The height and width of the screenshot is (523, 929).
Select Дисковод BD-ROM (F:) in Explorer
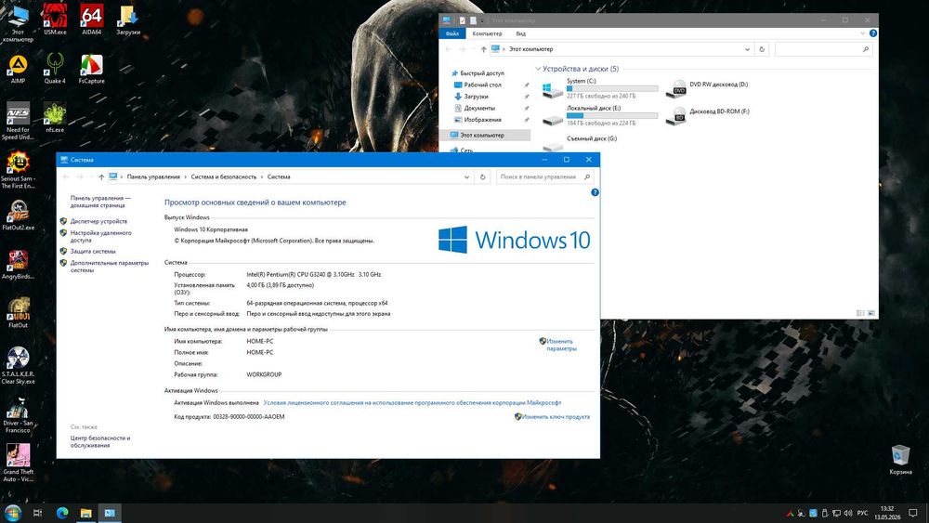[x=707, y=115]
